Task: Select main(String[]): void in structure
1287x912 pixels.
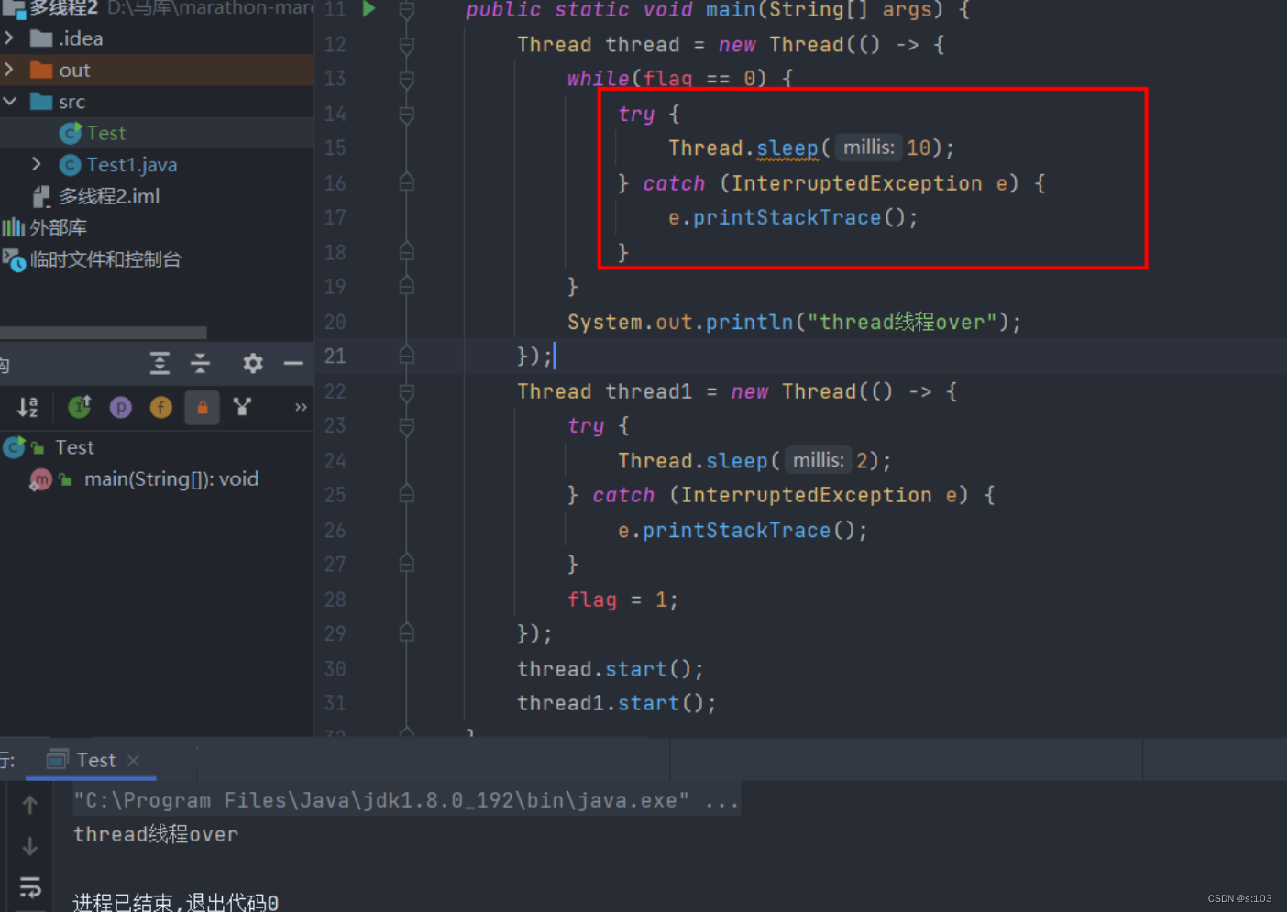Action: point(171,479)
